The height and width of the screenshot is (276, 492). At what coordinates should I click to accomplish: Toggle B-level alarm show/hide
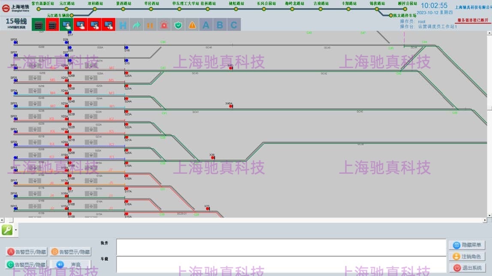pos(70,252)
